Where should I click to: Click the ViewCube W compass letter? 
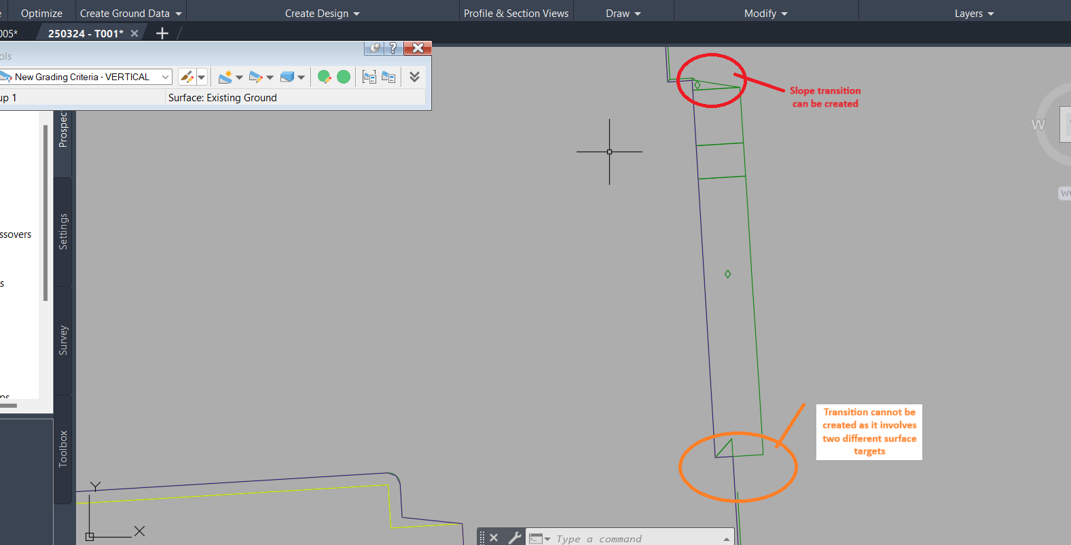1038,124
